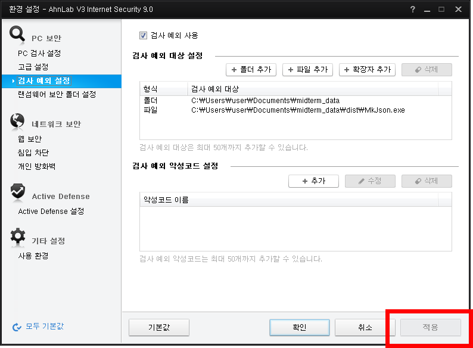The width and height of the screenshot is (473, 348).
Task: Click the PC 보안 magnifier icon
Action: pyautogui.click(x=17, y=34)
